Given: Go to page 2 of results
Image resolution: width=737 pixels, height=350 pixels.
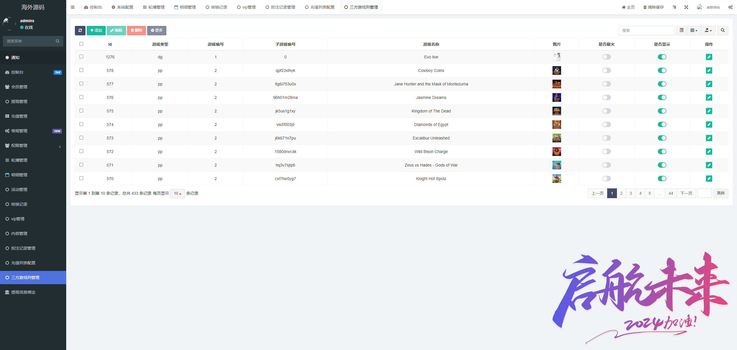Looking at the screenshot, I should (x=621, y=194).
